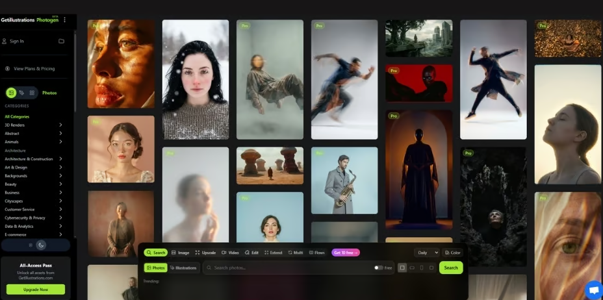
Task: Expand the 3D Renders category
Action: pos(61,125)
